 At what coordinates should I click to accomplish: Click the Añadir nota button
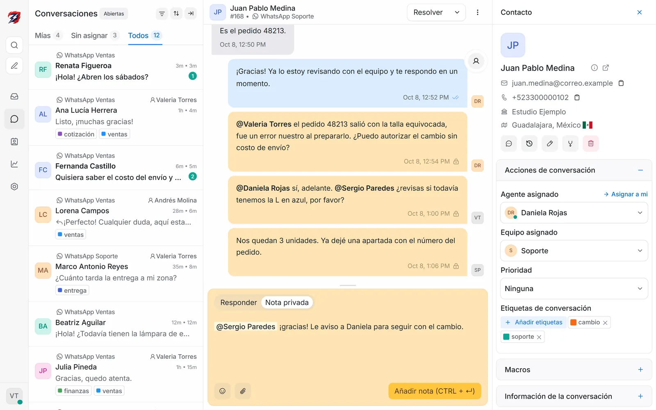[x=435, y=391]
